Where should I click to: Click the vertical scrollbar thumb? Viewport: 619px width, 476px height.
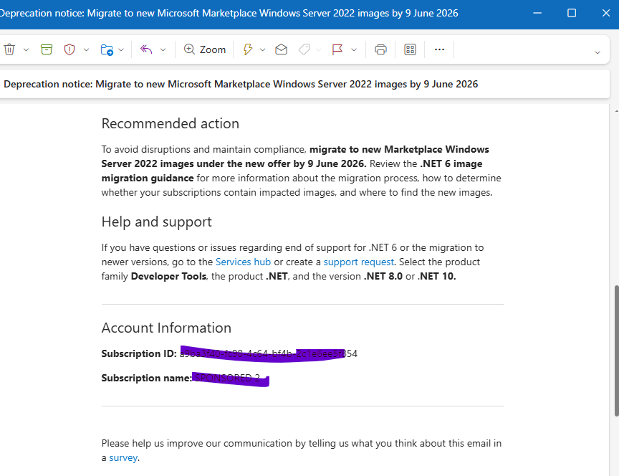click(x=616, y=351)
